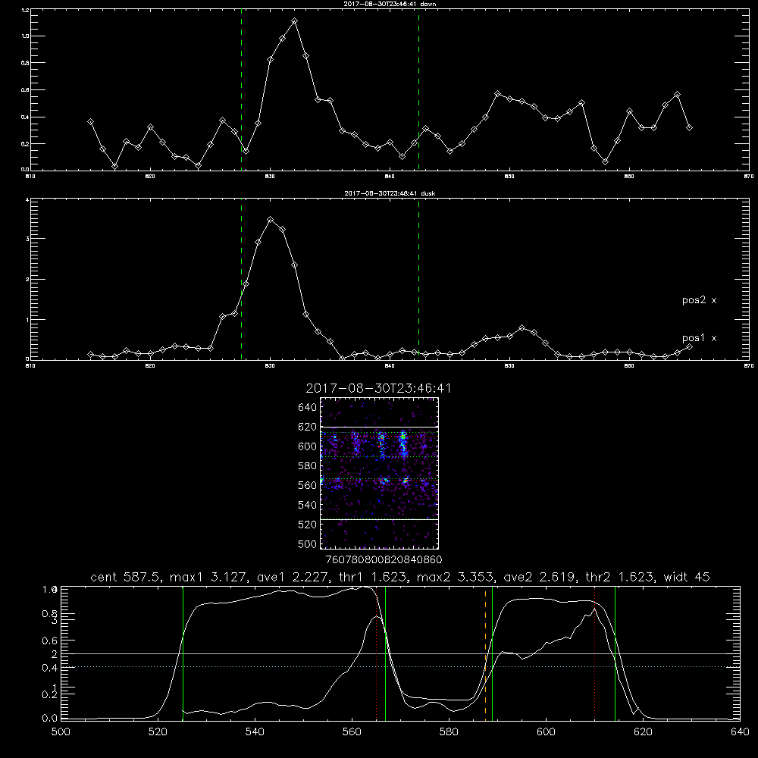Click the "500" x-axis label of the bottom plot

click(x=61, y=732)
